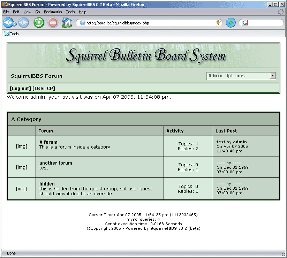
Task: Click the activity throbber icon
Action: [281, 12]
